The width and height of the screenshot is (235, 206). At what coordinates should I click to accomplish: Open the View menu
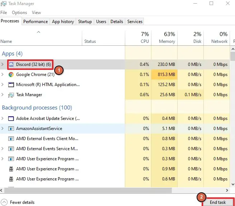pos(36,13)
